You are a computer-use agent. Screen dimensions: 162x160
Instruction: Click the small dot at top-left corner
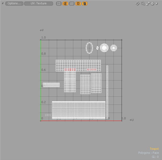[x=3, y=4]
